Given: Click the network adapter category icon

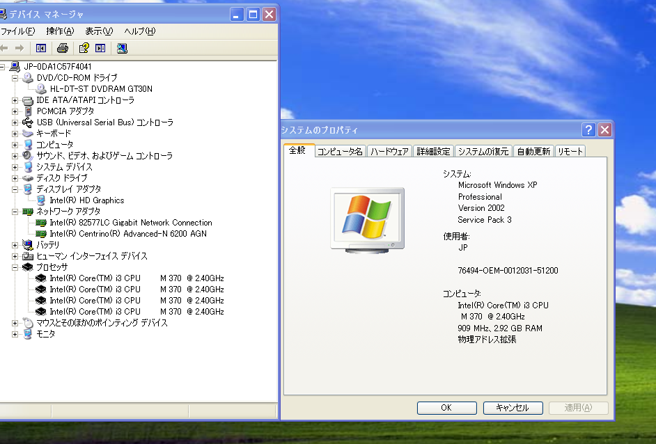Looking at the screenshot, I should [x=28, y=212].
